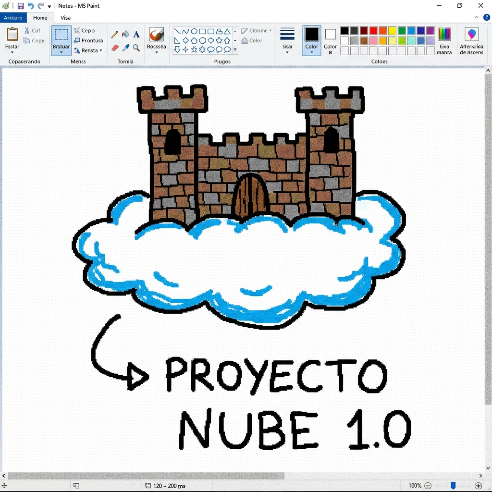Select the oval shape

click(x=195, y=31)
